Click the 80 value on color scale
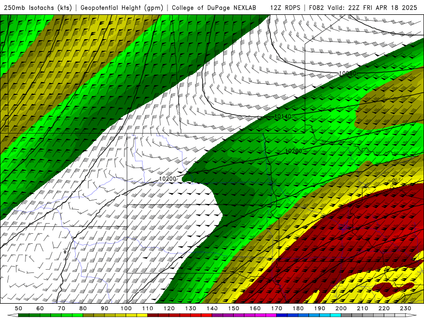This screenshot has width=424, height=318. coord(83,308)
